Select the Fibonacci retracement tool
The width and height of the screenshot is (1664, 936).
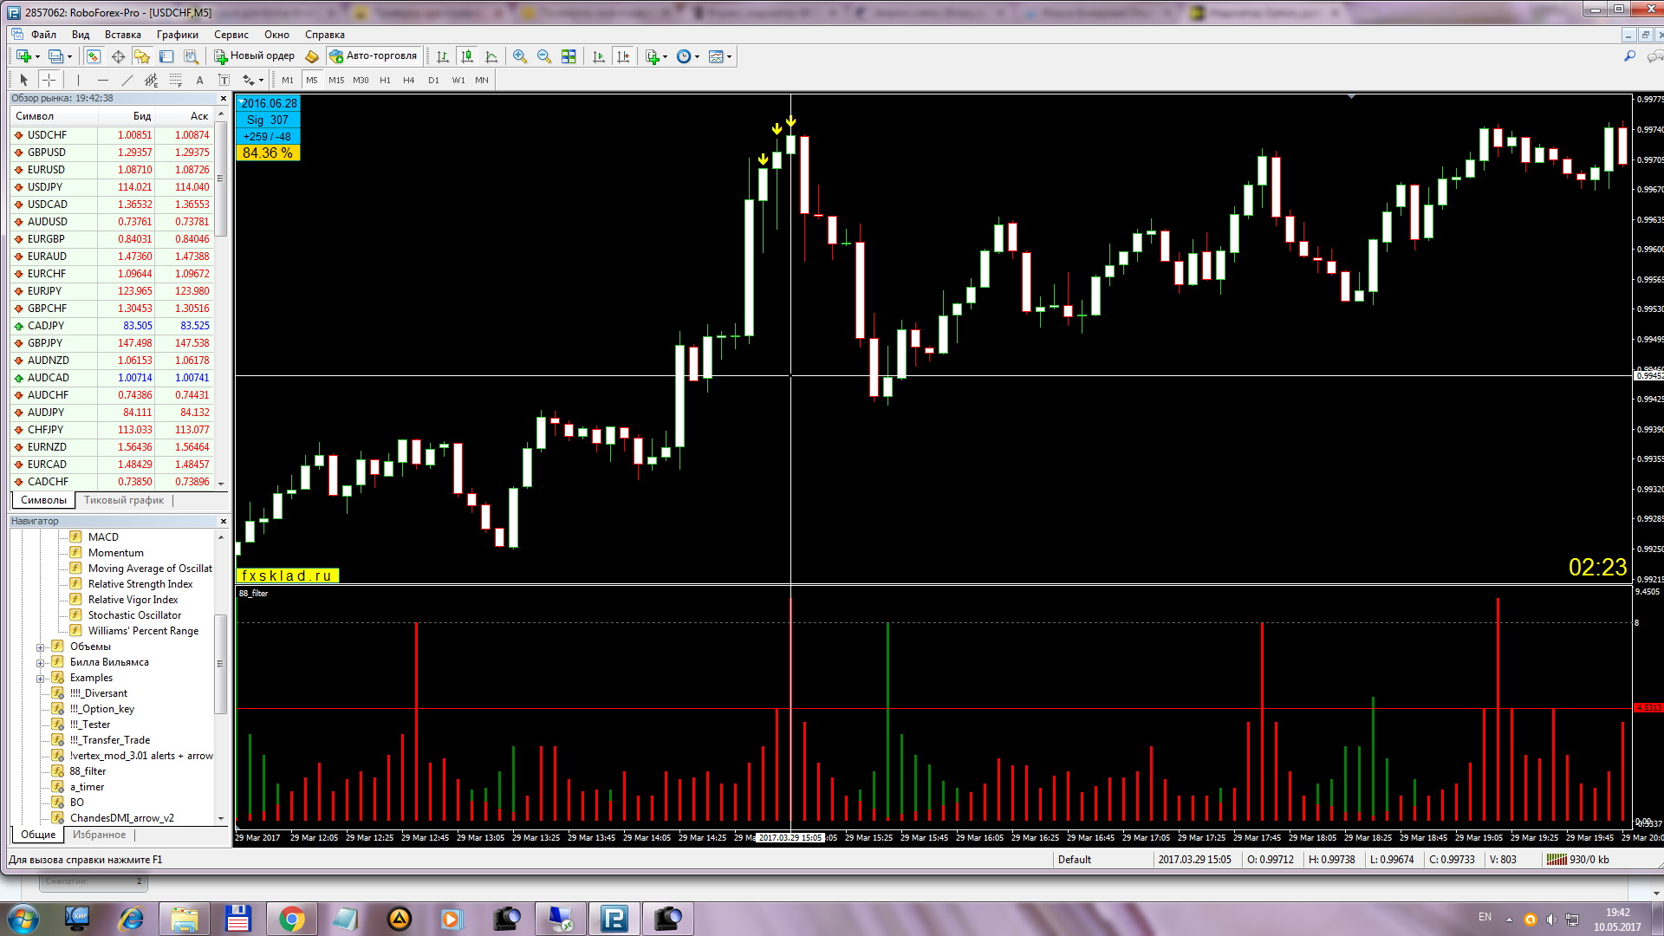(x=175, y=80)
